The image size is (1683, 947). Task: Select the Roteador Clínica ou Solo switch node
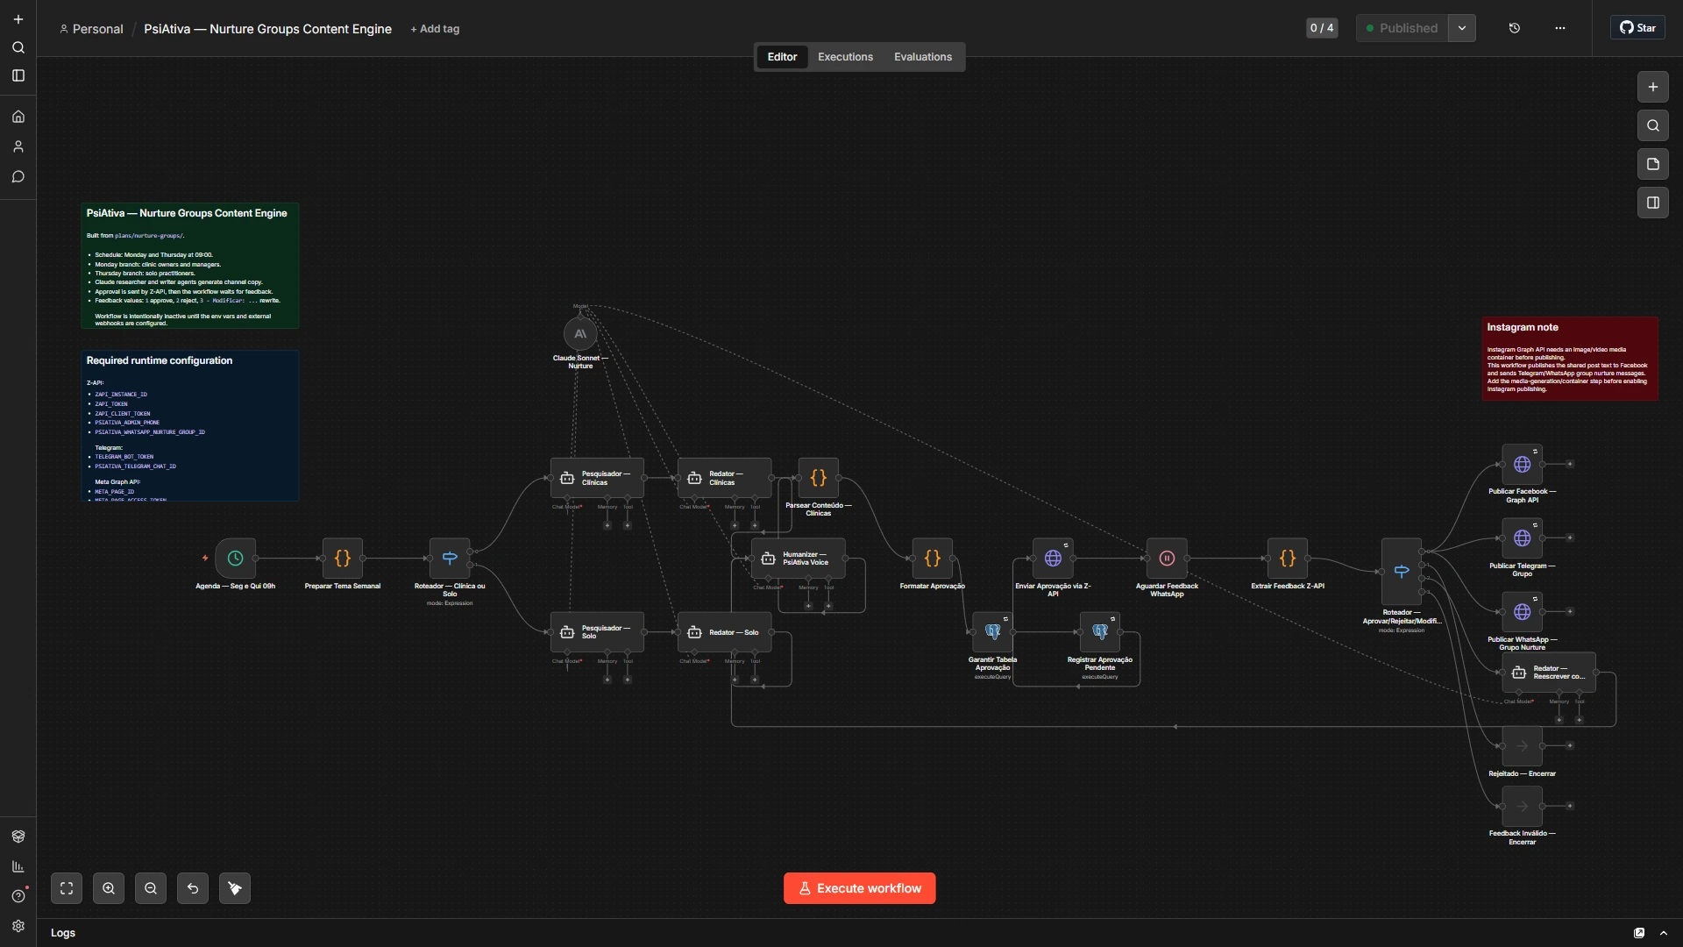450,559
